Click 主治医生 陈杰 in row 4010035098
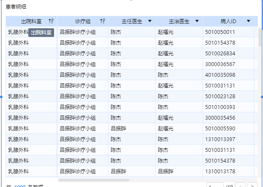This screenshot has width=263, height=187. (x=163, y=75)
